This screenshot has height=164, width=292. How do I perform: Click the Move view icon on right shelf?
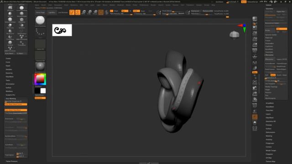255,88
